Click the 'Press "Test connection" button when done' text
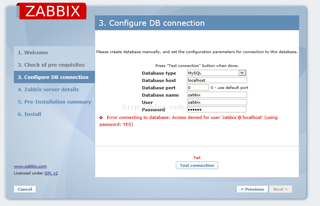This screenshot has width=320, height=206. click(x=197, y=65)
